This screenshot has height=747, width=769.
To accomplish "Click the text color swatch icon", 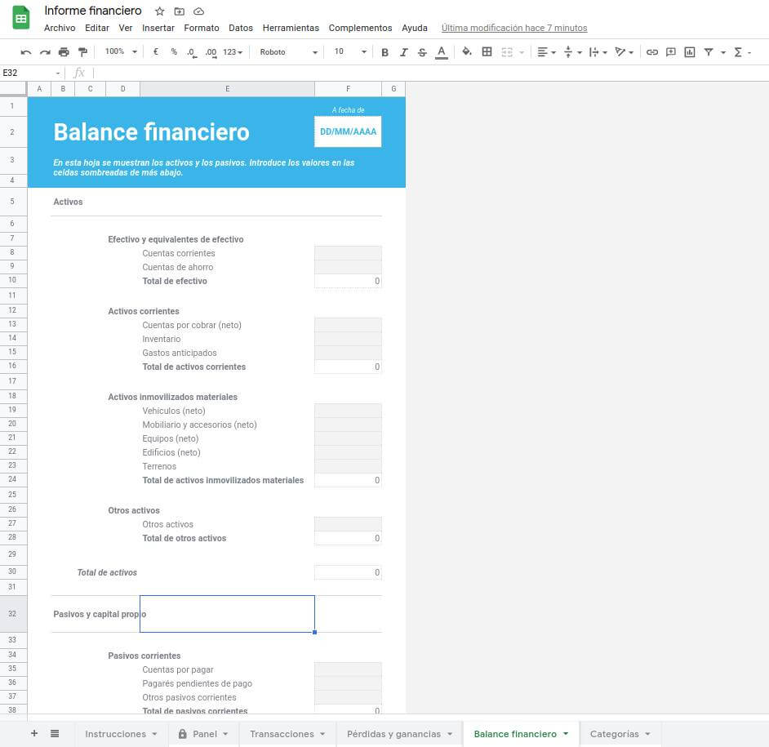I will 441,51.
